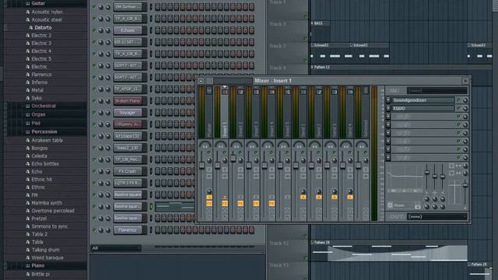This screenshot has width=498, height=280.
Task: Click the Insert 1 stereo separation arc control
Action: pos(220,145)
